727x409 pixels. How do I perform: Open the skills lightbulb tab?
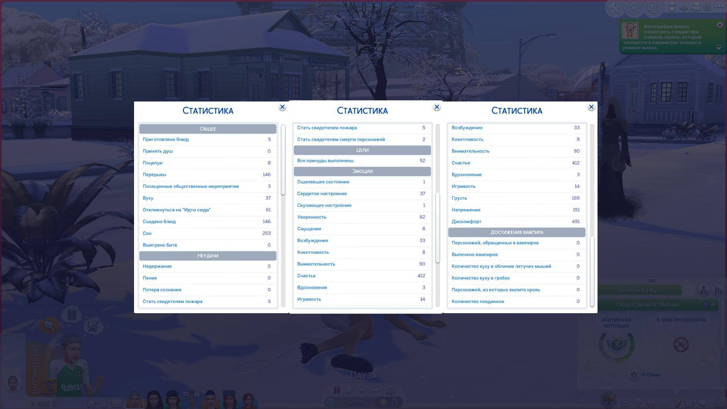tap(638, 403)
